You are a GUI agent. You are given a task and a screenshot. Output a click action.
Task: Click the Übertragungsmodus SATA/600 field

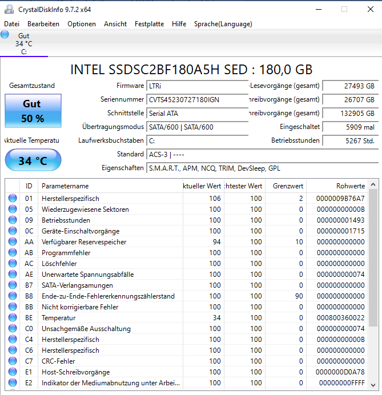[198, 127]
